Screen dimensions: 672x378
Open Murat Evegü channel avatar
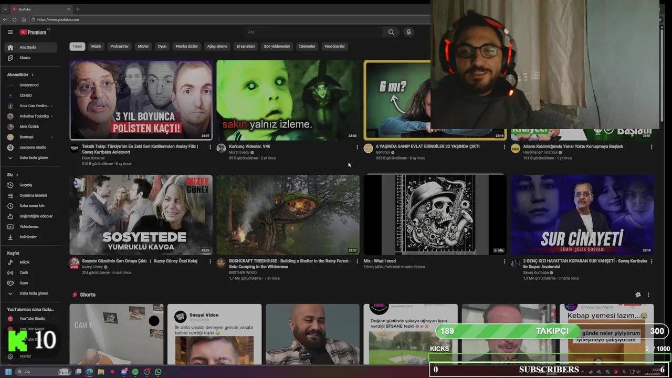click(x=221, y=149)
